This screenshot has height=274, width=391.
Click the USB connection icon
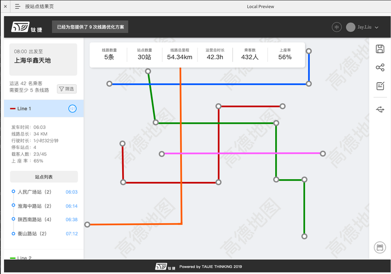click(x=380, y=109)
